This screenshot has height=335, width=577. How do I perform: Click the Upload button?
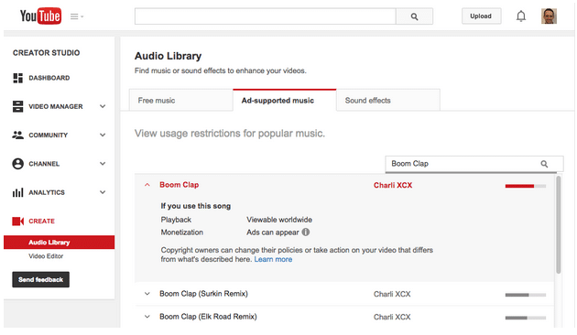[x=481, y=16]
